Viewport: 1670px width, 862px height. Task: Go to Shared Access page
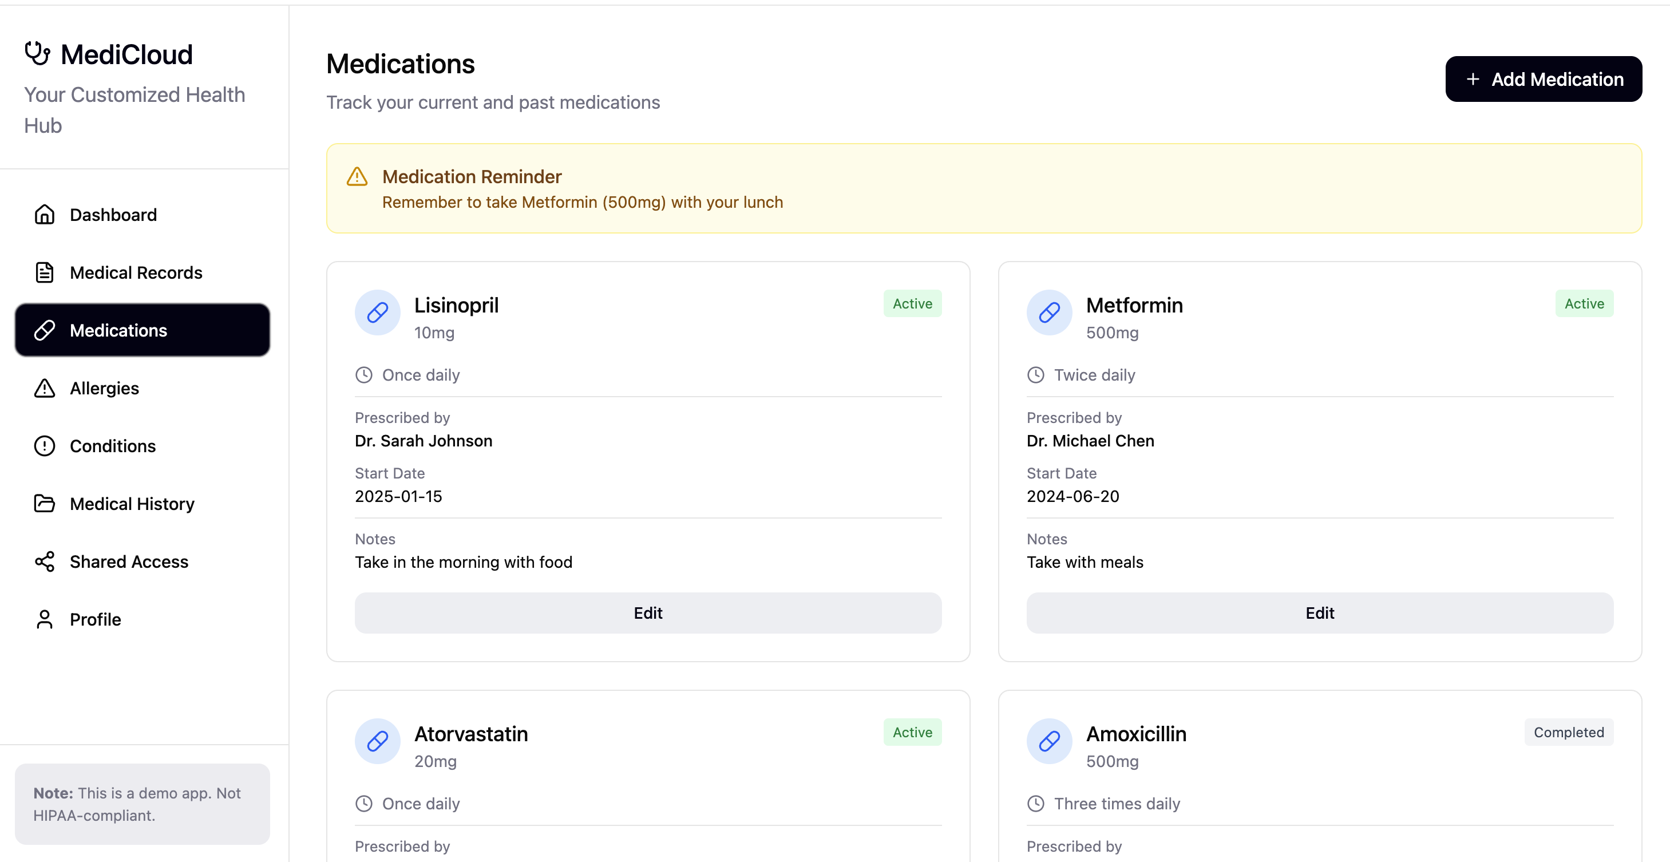tap(128, 562)
